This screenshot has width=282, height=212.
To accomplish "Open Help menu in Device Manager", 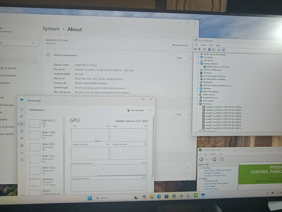I will 218,45.
